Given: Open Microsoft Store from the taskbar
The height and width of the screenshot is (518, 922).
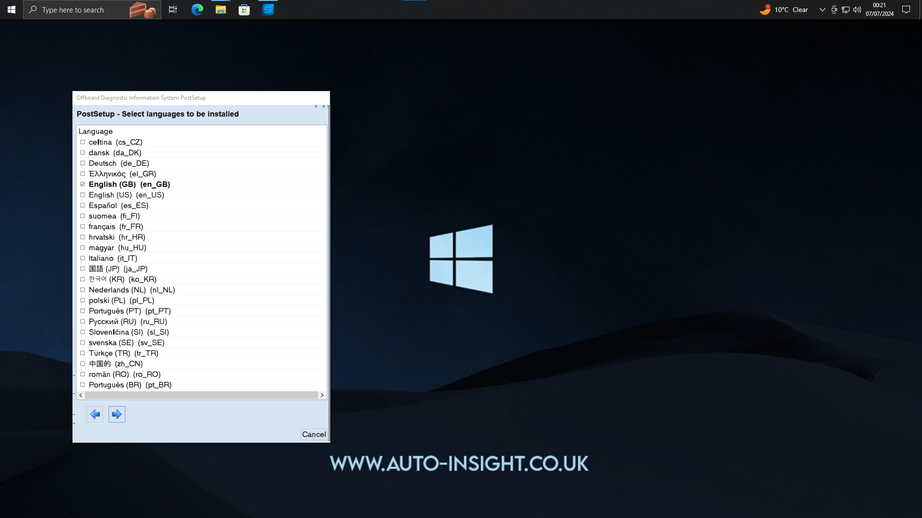Looking at the screenshot, I should (244, 10).
